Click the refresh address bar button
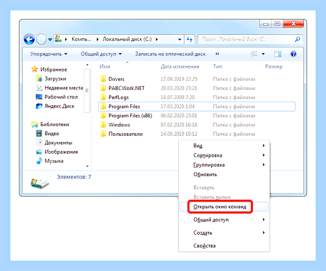326x271 pixels. pyautogui.click(x=189, y=39)
